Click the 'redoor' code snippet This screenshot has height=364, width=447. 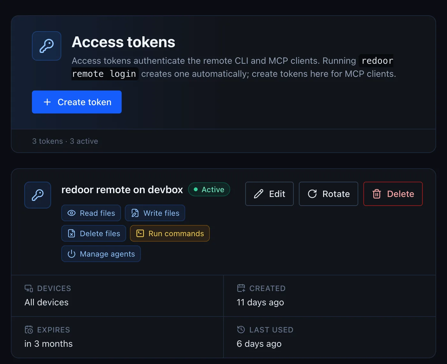point(377,61)
